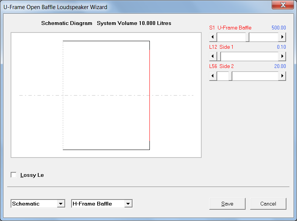Click the L56 Side 2 label

pyautogui.click(x=221, y=66)
